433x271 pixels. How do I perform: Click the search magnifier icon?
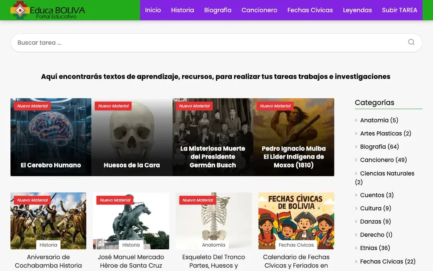click(411, 42)
